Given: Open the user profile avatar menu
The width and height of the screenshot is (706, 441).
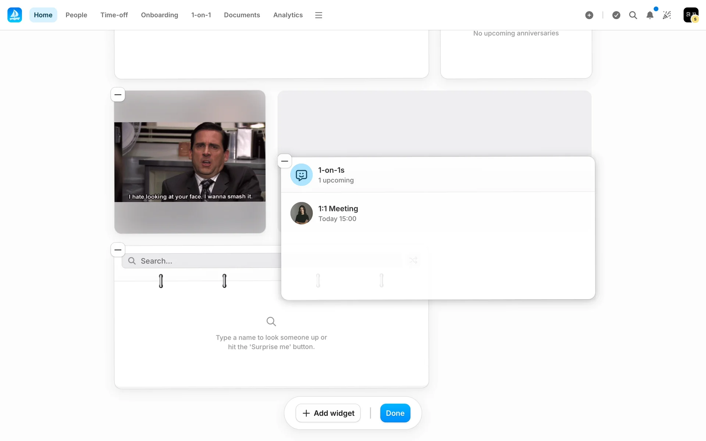Looking at the screenshot, I should point(691,15).
